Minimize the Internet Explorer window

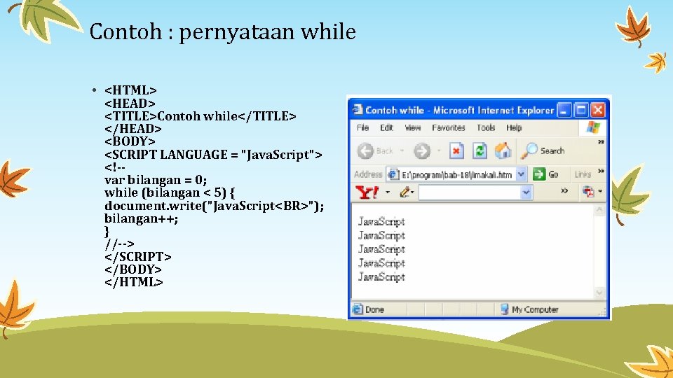point(564,110)
